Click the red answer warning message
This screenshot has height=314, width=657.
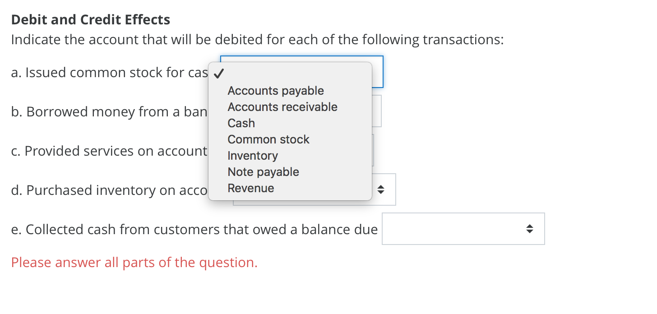pos(134,262)
